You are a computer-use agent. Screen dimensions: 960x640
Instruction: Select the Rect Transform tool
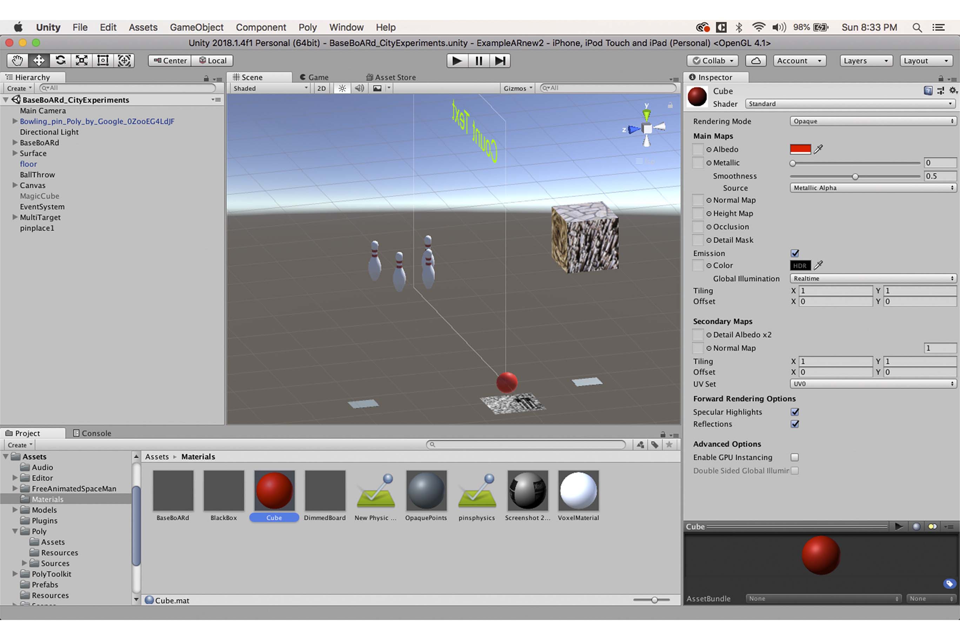[x=103, y=60]
